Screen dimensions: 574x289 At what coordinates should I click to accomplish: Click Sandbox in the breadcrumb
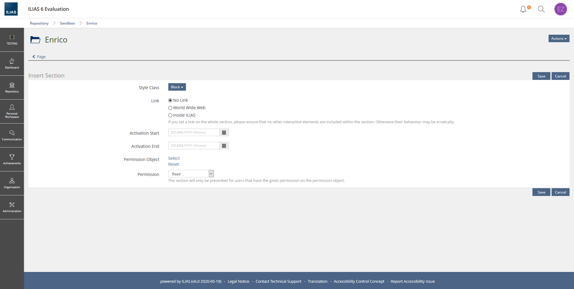click(x=67, y=23)
